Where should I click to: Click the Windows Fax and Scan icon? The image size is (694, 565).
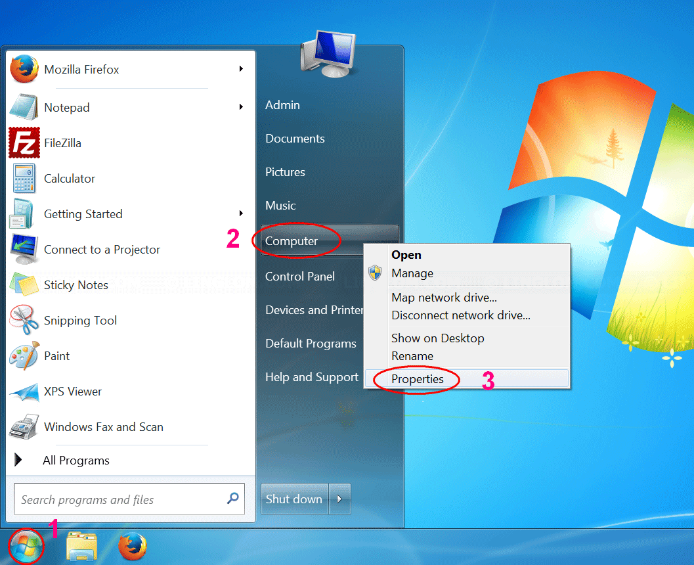(x=24, y=427)
